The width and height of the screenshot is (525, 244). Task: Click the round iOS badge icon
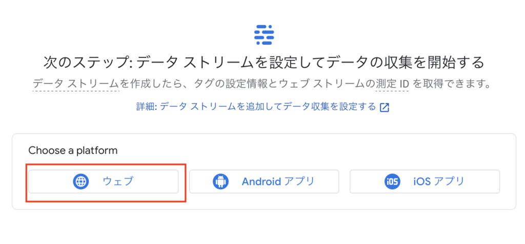click(x=392, y=181)
